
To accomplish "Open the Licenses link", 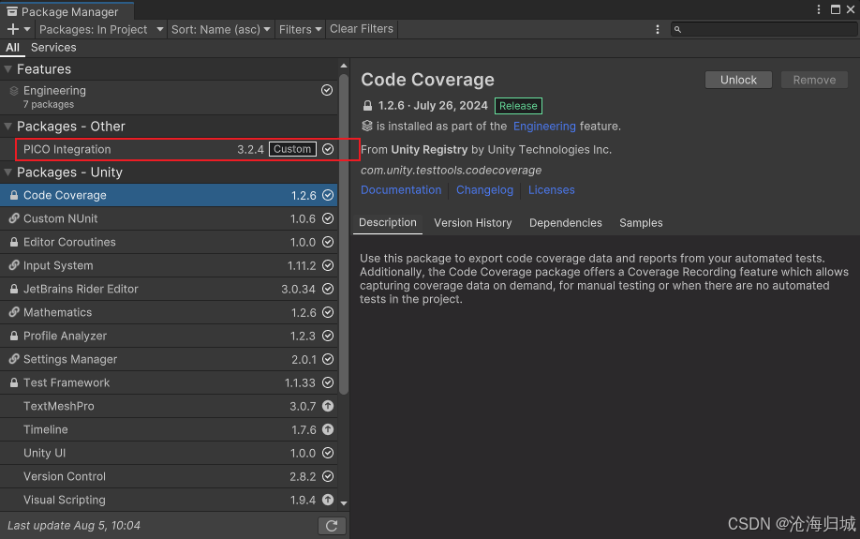I will (551, 190).
